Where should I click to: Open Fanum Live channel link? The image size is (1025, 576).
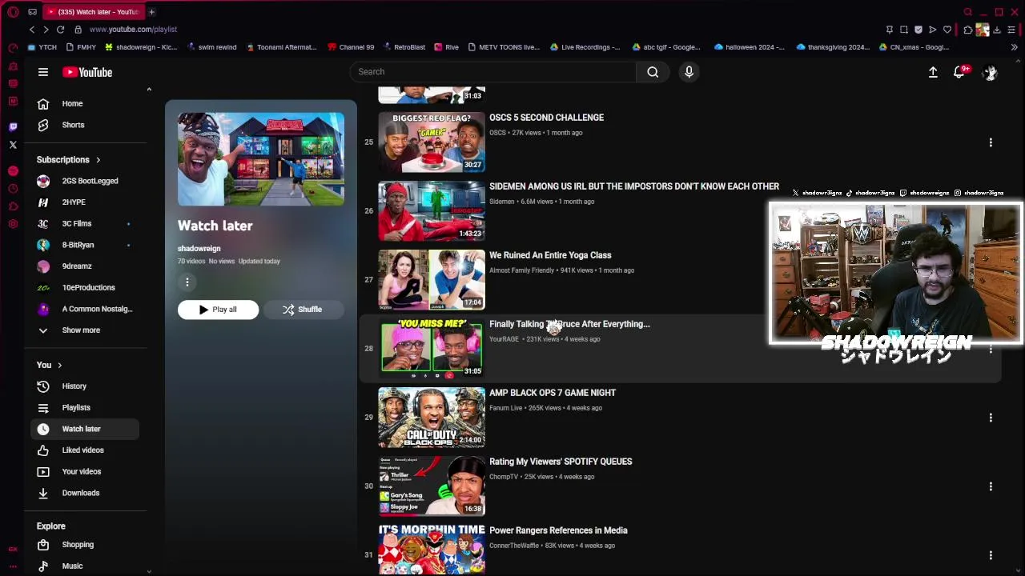pyautogui.click(x=506, y=408)
